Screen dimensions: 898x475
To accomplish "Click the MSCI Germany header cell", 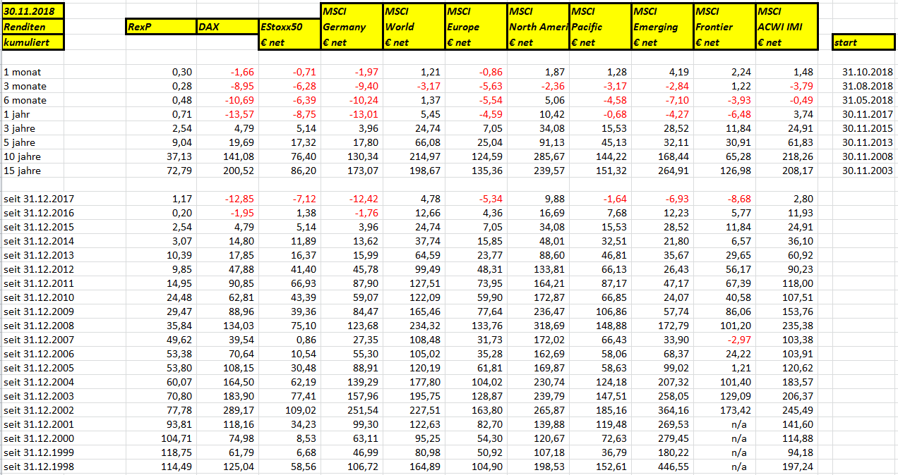I will tap(351, 27).
